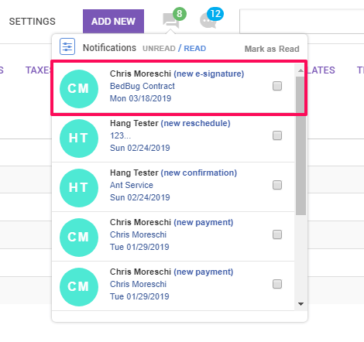Tick the new reschedule notification checkbox
The height and width of the screenshot is (342, 364).
pos(277,135)
